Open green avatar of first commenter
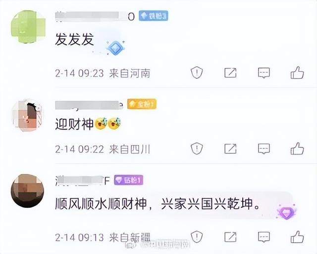317x254 pixels. click(28, 27)
